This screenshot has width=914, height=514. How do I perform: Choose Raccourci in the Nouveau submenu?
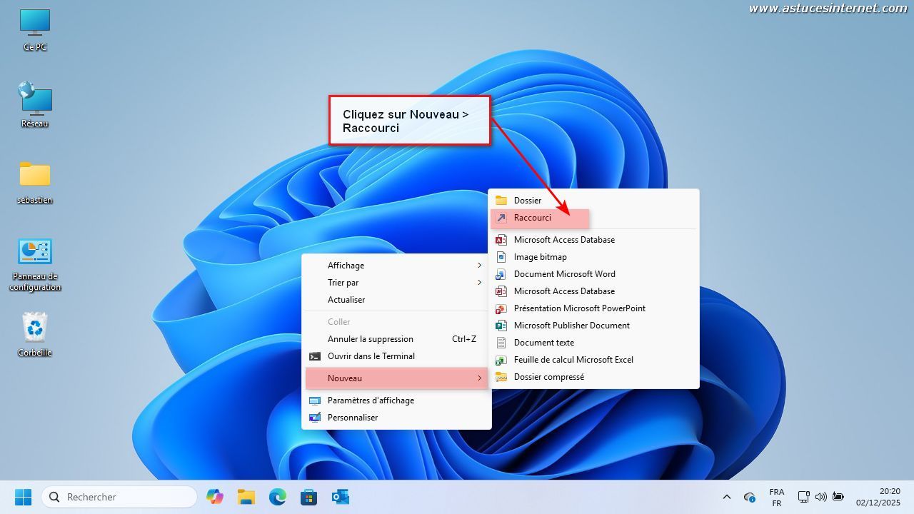click(x=533, y=218)
